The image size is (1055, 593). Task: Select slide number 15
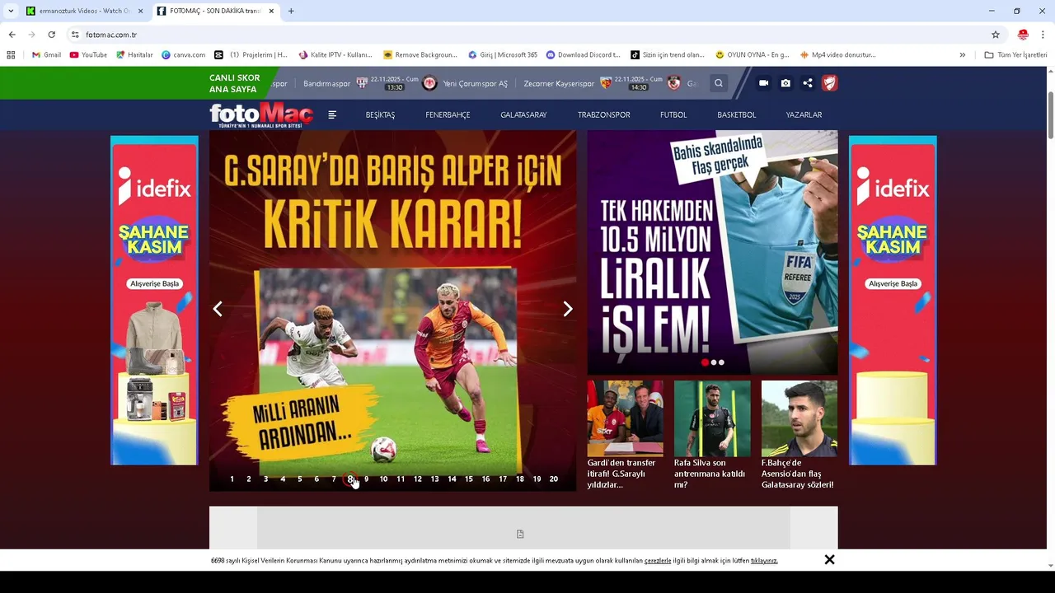pyautogui.click(x=469, y=479)
